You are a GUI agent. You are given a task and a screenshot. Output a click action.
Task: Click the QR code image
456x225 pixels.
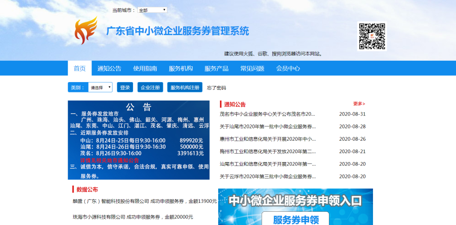[x=372, y=36]
